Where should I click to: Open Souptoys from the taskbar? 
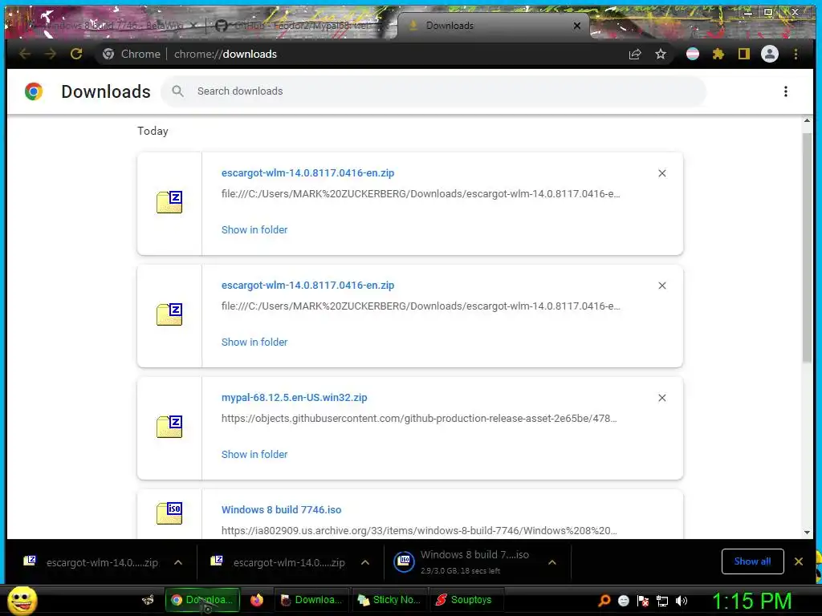pos(466,600)
